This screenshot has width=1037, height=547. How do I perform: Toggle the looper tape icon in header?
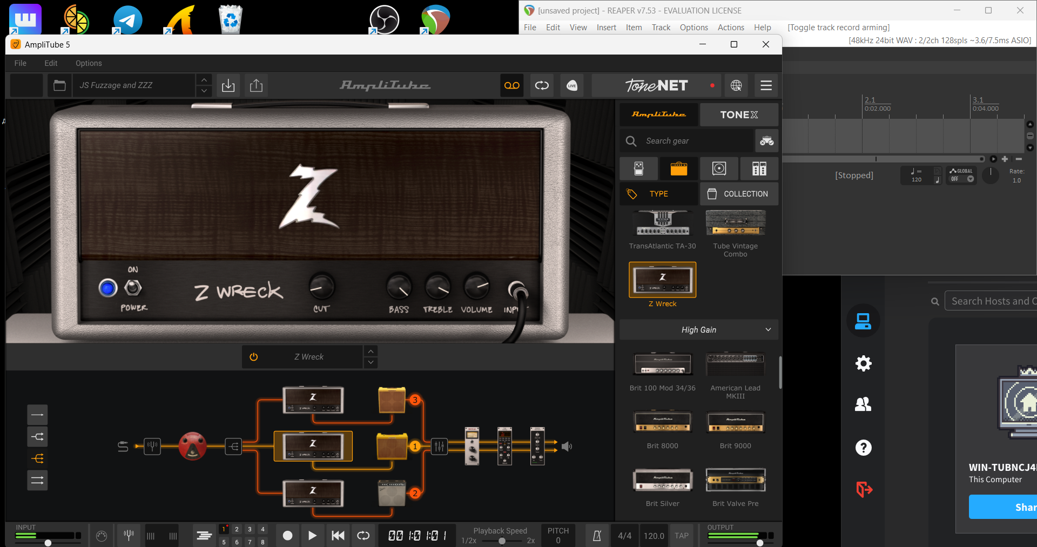pyautogui.click(x=512, y=85)
